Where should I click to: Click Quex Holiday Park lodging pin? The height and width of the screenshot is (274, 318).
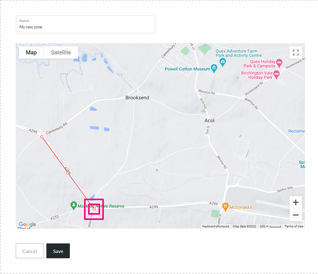tap(279, 63)
